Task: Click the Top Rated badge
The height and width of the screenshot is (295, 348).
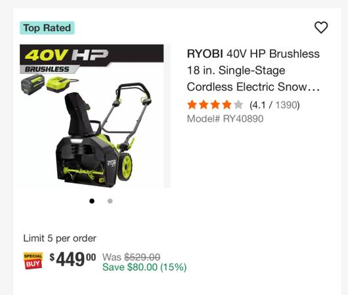Action: (47, 28)
